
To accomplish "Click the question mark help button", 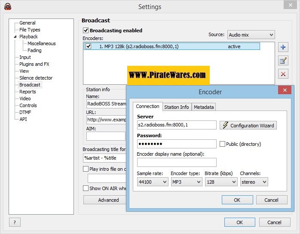I will pos(15,222).
